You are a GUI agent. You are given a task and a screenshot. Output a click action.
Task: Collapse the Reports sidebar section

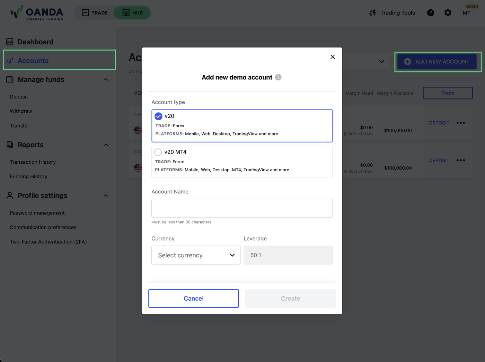coord(106,145)
